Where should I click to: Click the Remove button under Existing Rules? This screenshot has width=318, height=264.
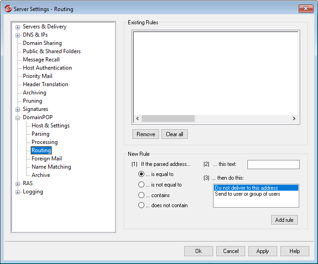pyautogui.click(x=146, y=134)
